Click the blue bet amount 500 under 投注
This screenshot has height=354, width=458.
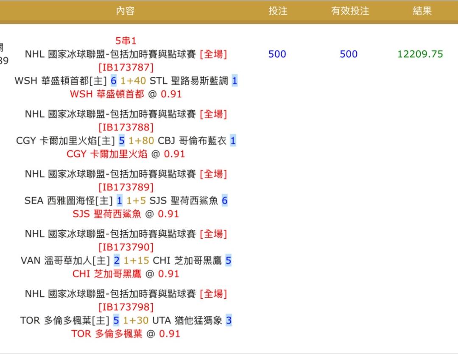277,54
